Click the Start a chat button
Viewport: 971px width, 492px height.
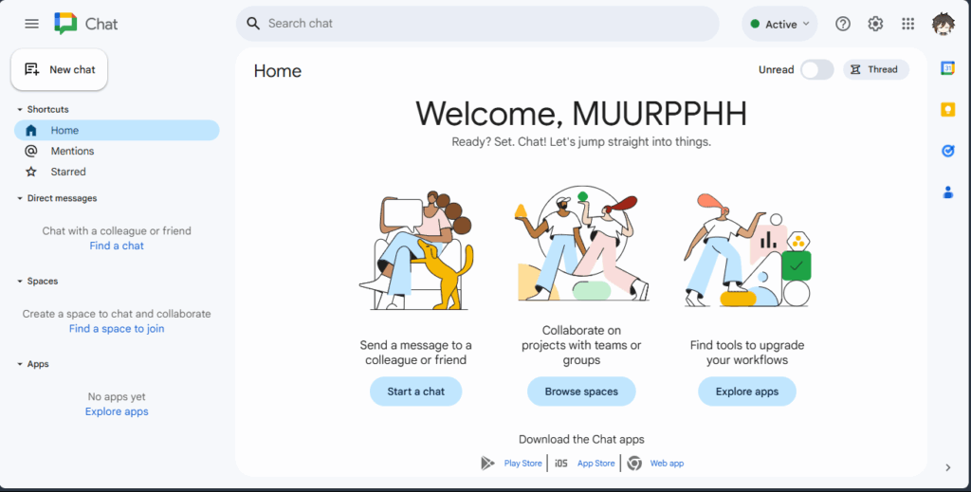pos(415,392)
